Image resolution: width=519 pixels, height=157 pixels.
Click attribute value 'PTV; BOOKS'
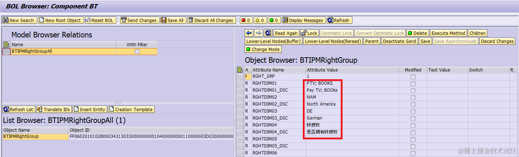[319, 83]
